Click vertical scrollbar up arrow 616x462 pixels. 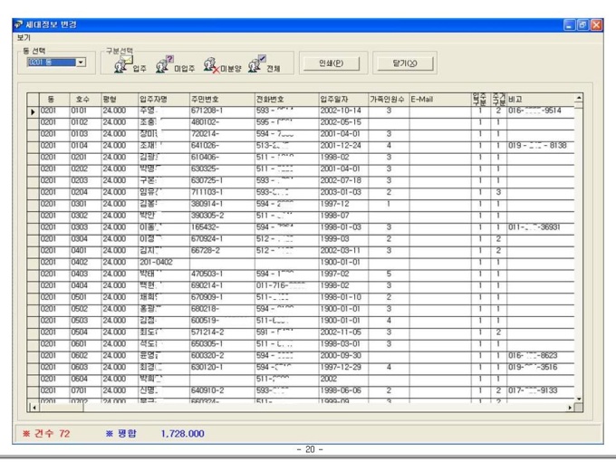pos(579,98)
